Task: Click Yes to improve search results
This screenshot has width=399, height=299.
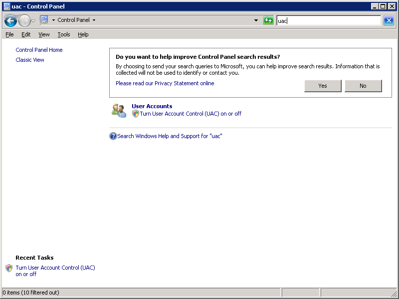Action: [323, 86]
